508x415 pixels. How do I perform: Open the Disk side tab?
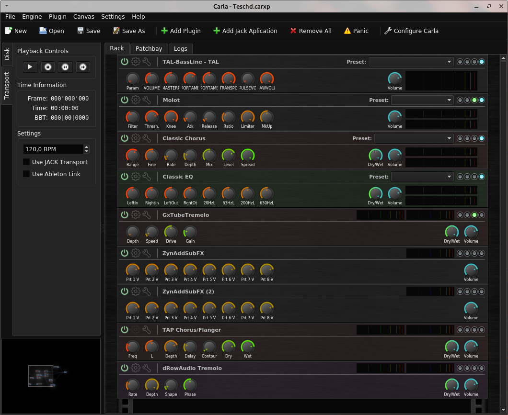pos(7,54)
